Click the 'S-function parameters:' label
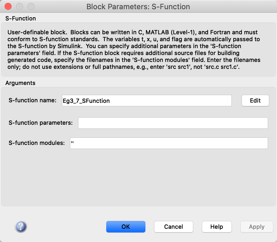This screenshot has height=242, width=277. coord(41,123)
